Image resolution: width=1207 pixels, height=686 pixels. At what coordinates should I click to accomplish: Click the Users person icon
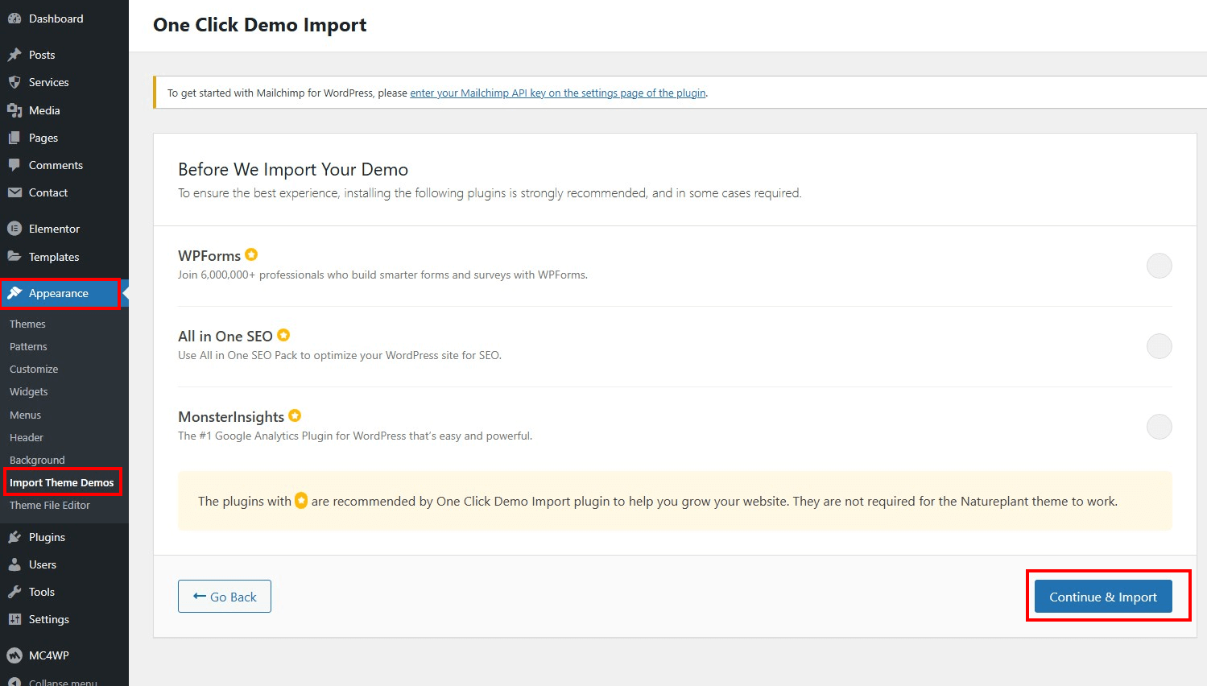point(14,564)
